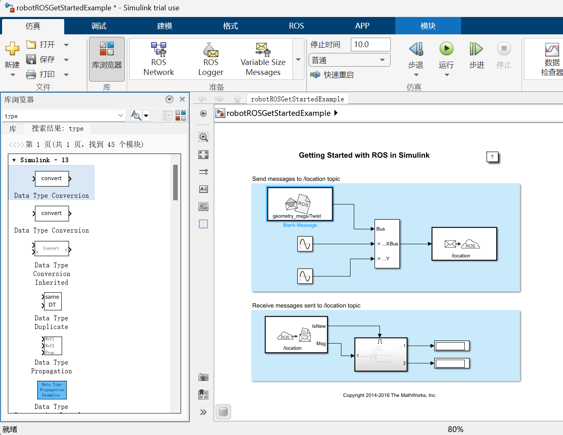Click the 停止 stop button
The image size is (563, 435).
click(x=504, y=55)
